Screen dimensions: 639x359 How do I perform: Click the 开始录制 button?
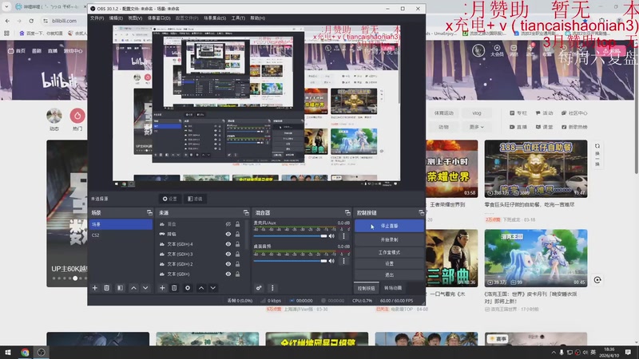[389, 240]
